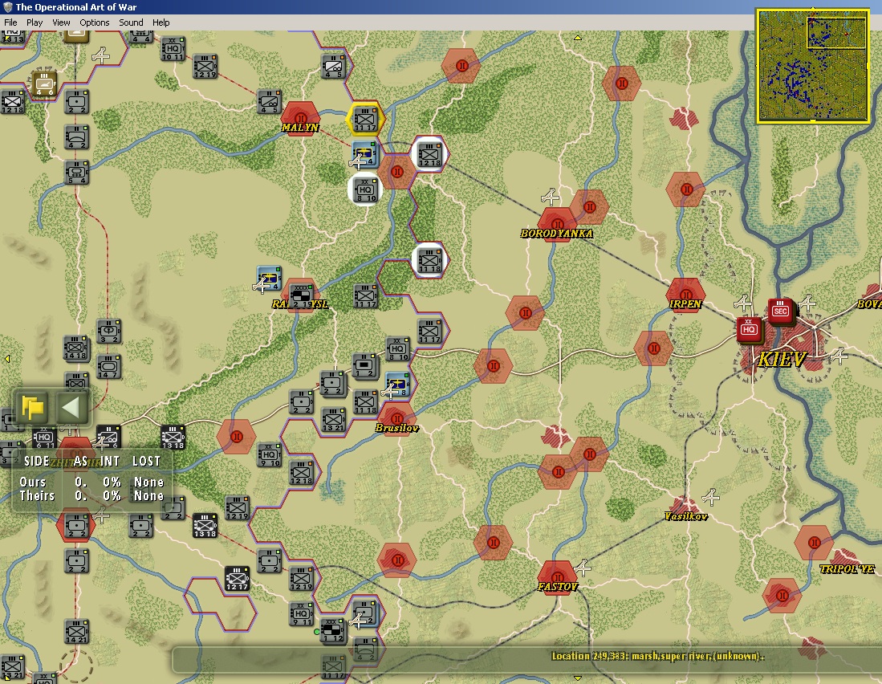The image size is (882, 684).
Task: Open the Options menu
Action: 95,22
